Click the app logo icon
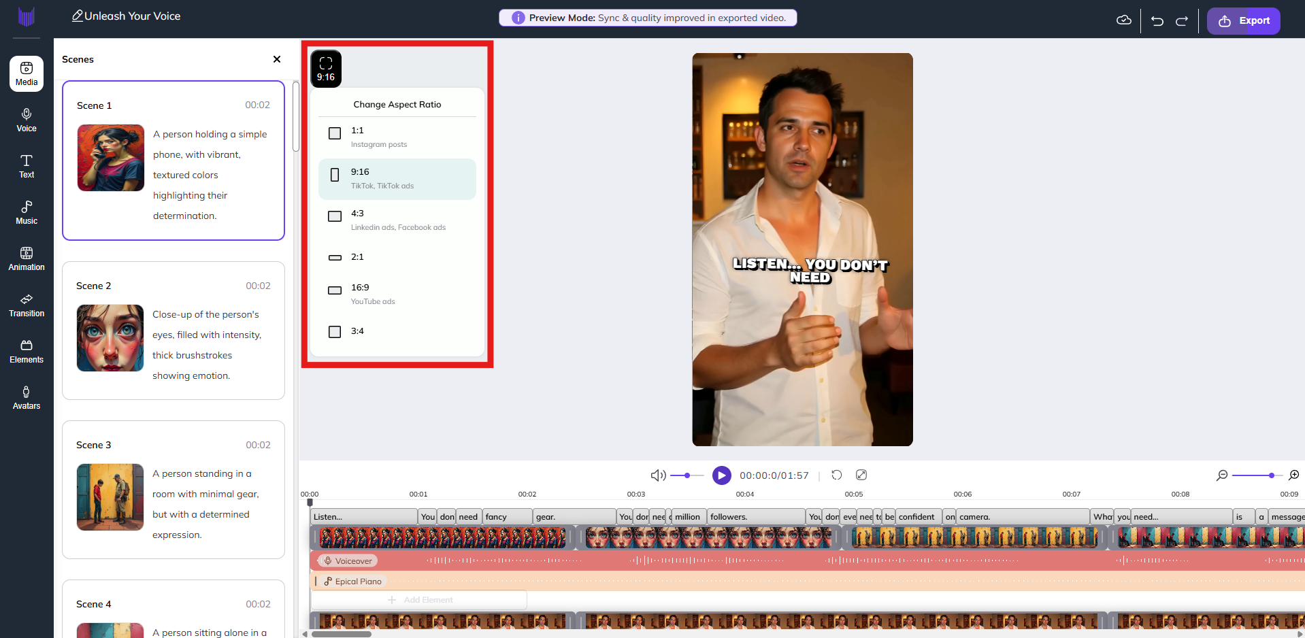Screen dimensions: 1305x638 [27, 17]
